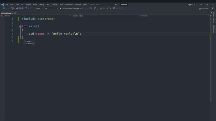The width and height of the screenshot is (216, 121).
Task: Click the New Project icon
Action: (12, 8)
